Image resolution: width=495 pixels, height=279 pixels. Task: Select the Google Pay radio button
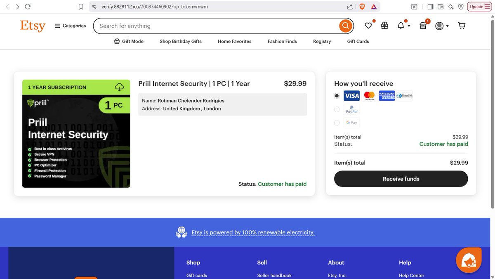337,123
